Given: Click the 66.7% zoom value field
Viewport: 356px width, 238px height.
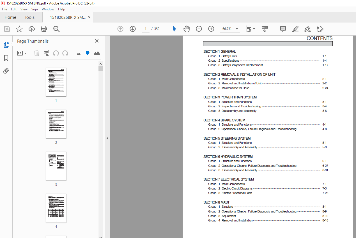Looking at the screenshot, I should tap(227, 29).
